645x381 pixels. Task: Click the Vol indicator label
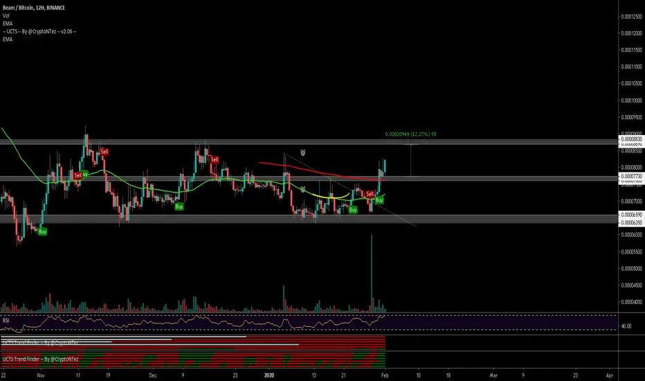[x=6, y=16]
